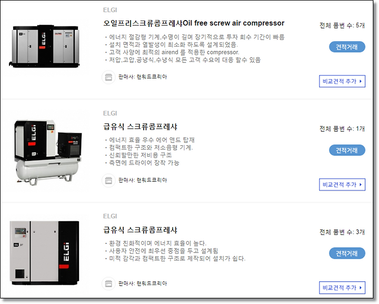Open the second 급유식 스크류콤프레샤 title link
The height and width of the screenshot is (304, 379).
click(140, 126)
